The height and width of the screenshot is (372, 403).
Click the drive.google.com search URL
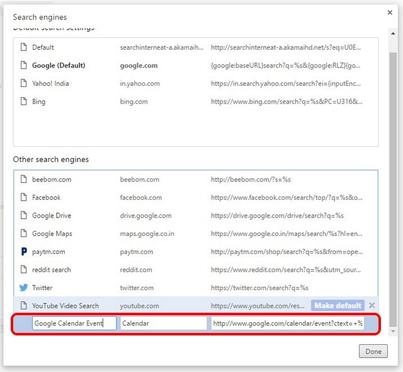[x=277, y=216]
